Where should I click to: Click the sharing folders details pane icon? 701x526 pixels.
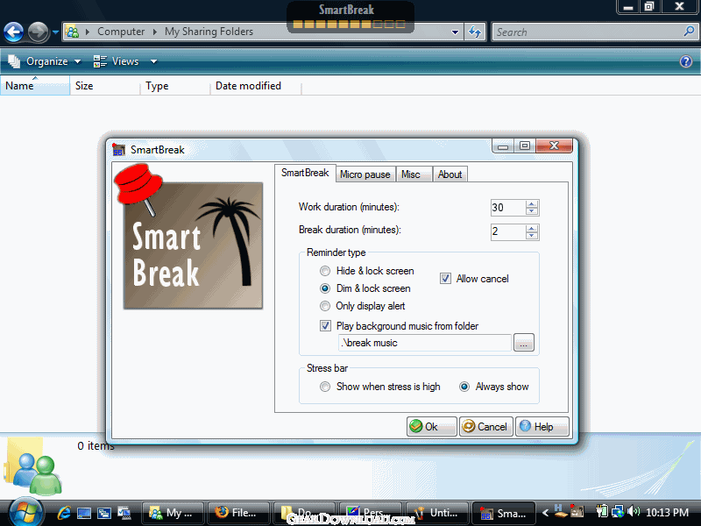(x=32, y=467)
